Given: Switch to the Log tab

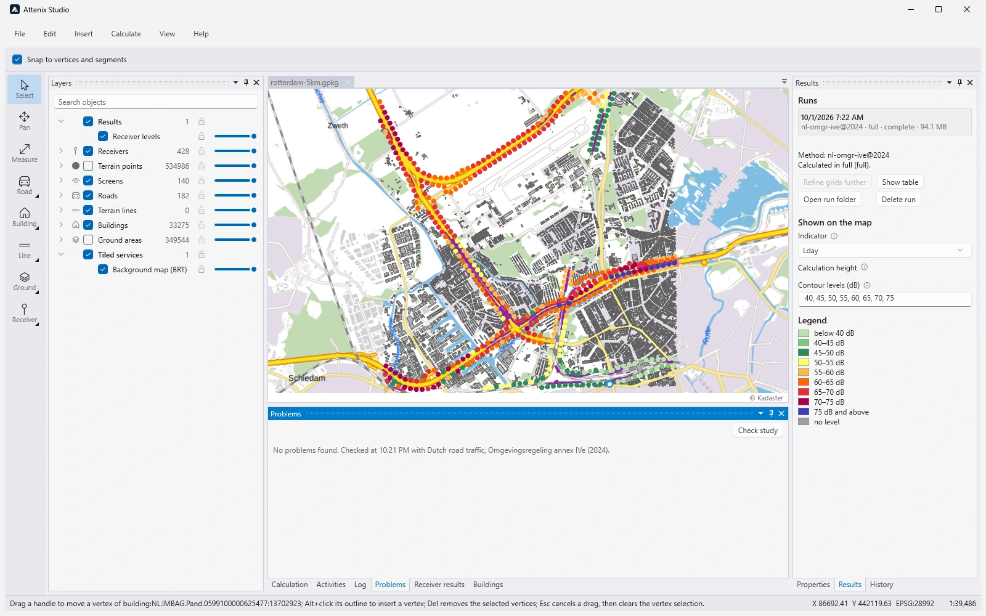Looking at the screenshot, I should coord(360,585).
